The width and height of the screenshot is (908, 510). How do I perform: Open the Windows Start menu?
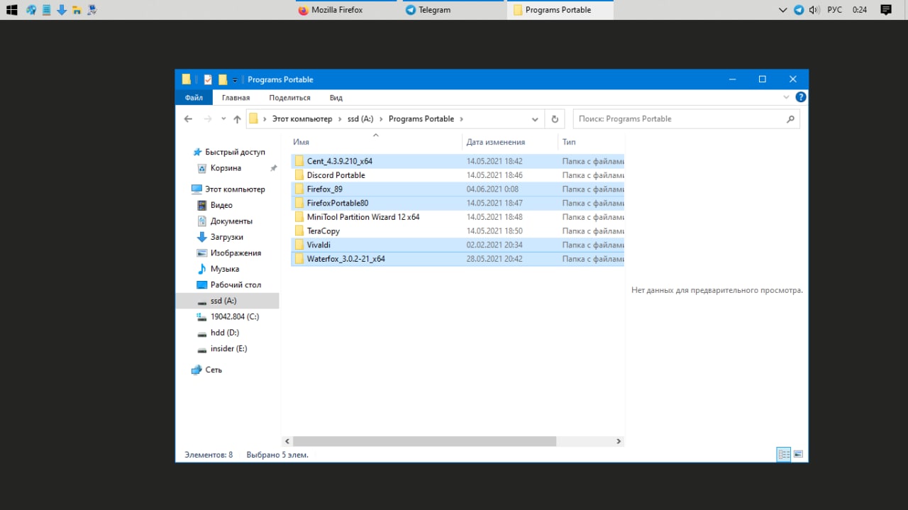coord(12,10)
